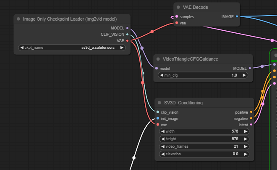
Task: Collapse the SV3D_Conditioning node dot
Action: 159,103
